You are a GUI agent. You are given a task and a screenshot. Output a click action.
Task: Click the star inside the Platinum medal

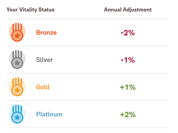click(x=17, y=118)
